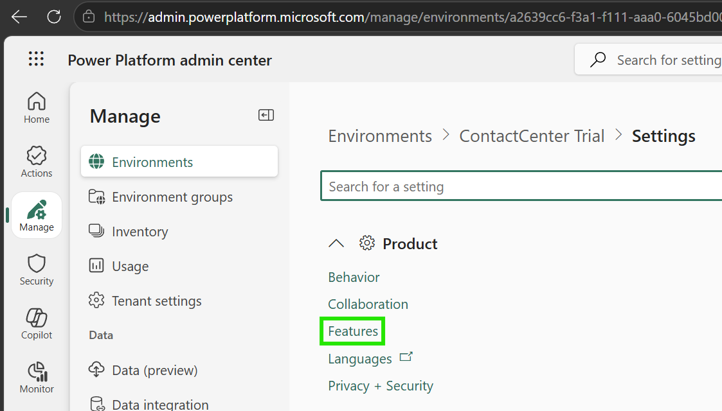
Task: Click the site lock icon in address bar
Action: (89, 17)
